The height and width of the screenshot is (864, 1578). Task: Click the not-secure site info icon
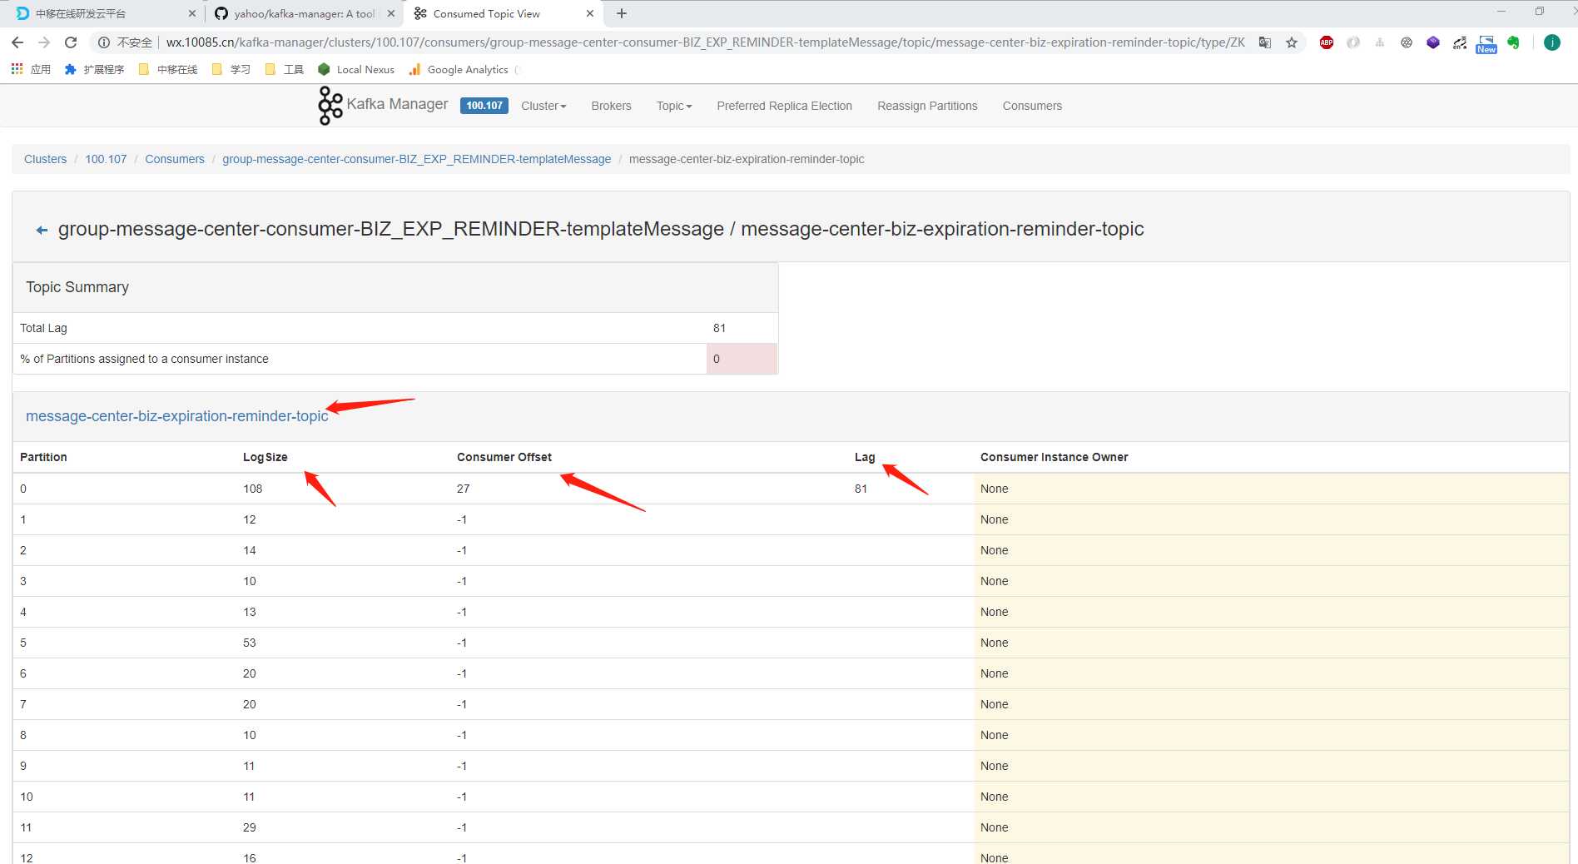(x=104, y=42)
